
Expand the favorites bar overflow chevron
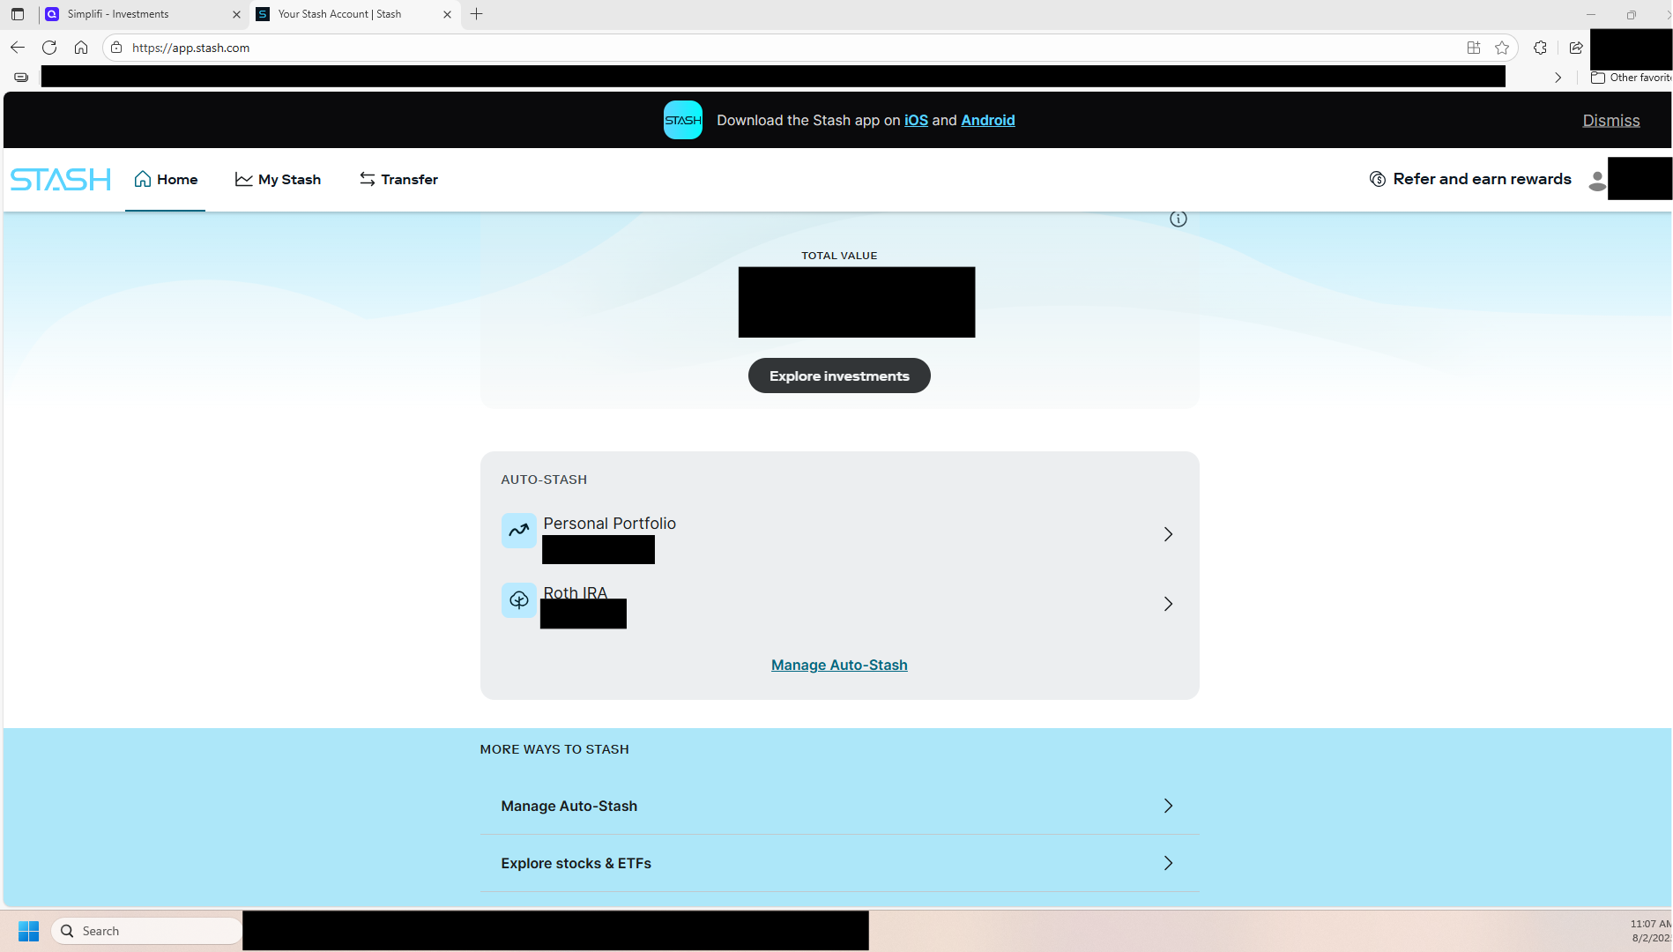pos(1558,78)
